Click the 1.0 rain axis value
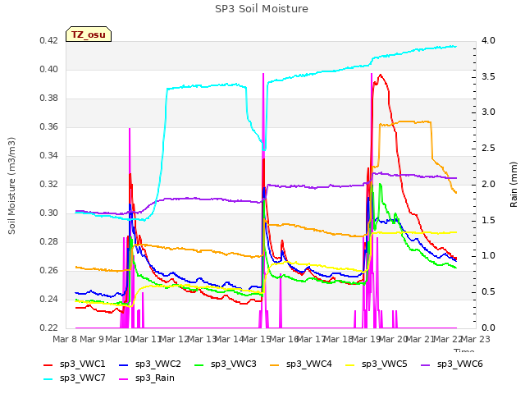 [x=488, y=256]
